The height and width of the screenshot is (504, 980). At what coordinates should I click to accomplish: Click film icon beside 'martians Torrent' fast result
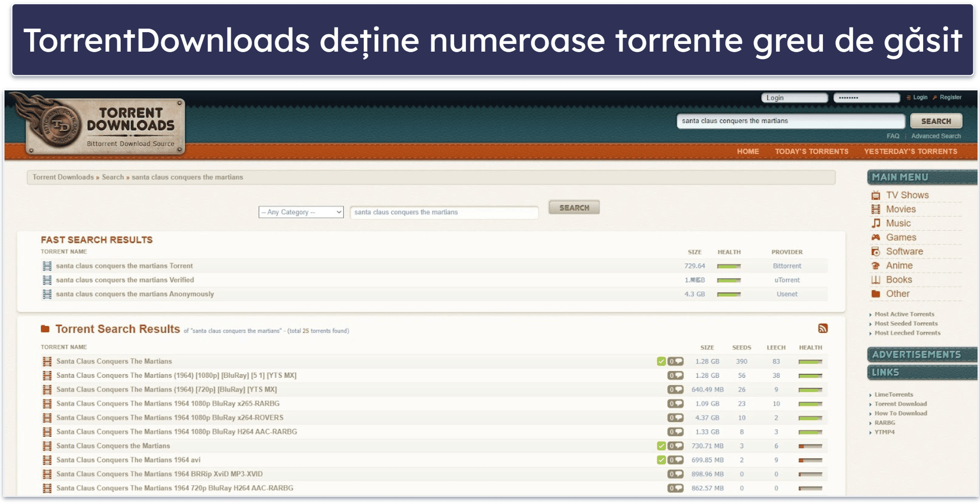coord(47,266)
